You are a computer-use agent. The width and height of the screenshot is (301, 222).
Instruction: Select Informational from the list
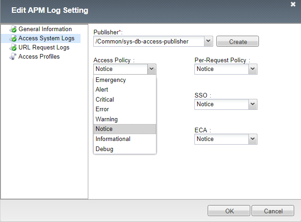tap(113, 139)
